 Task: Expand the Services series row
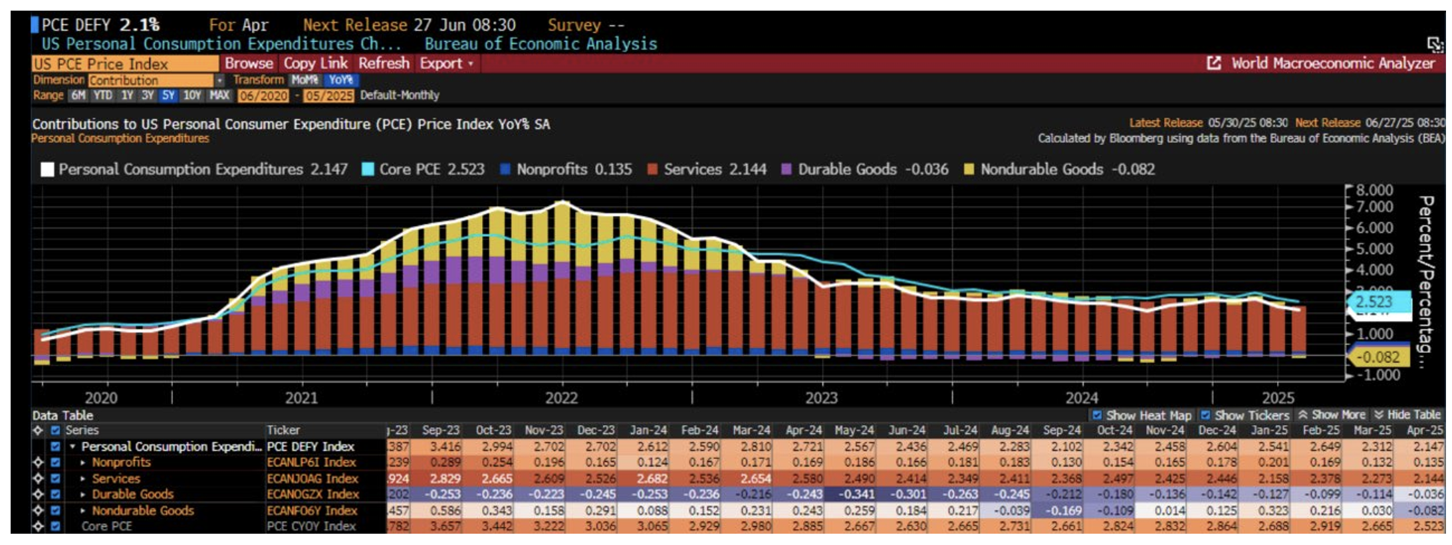[83, 479]
